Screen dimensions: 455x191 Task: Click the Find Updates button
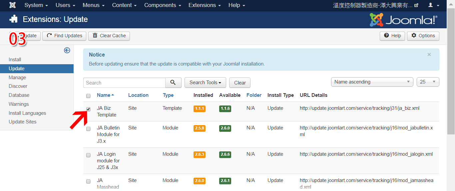coord(65,36)
